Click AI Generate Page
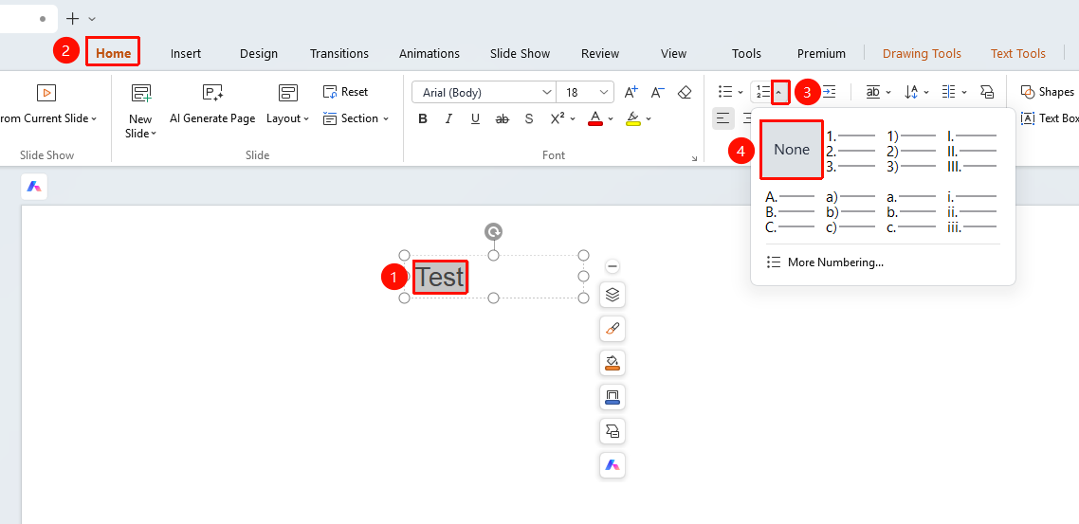Image resolution: width=1079 pixels, height=524 pixels. click(x=212, y=104)
